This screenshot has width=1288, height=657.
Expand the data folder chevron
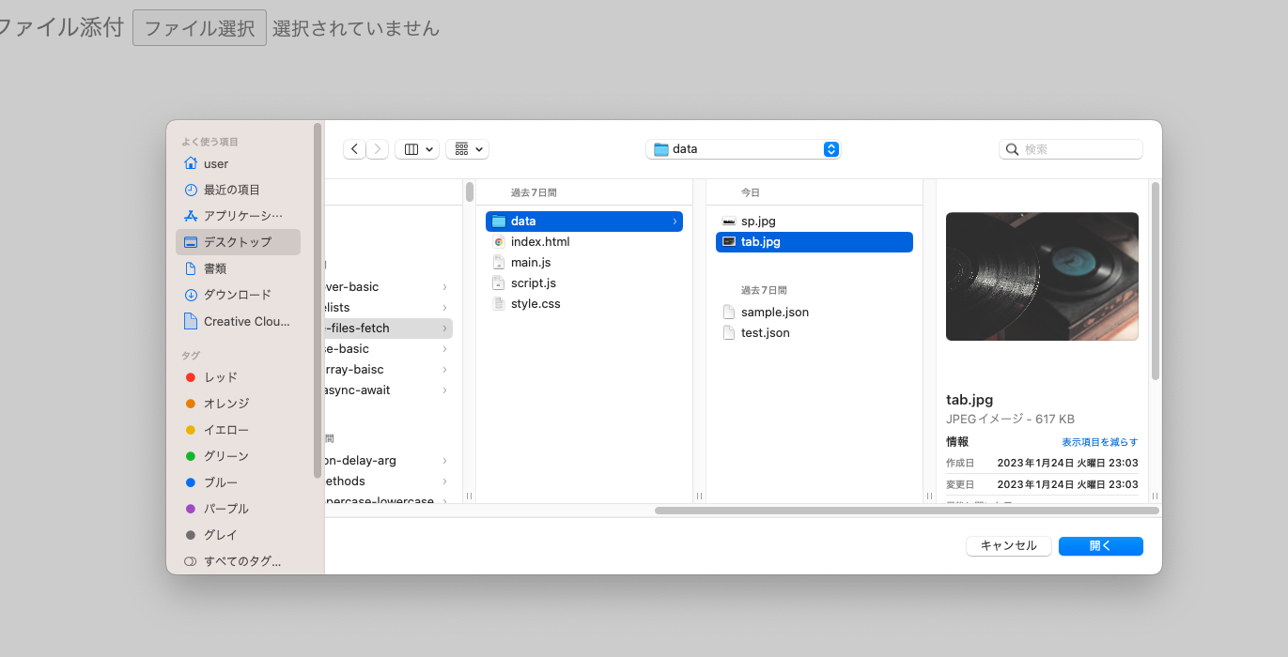click(x=675, y=221)
